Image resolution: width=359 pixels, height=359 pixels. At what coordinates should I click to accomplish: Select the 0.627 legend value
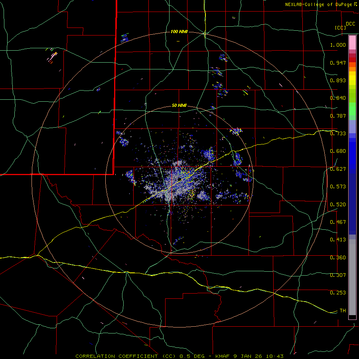[x=338, y=169]
